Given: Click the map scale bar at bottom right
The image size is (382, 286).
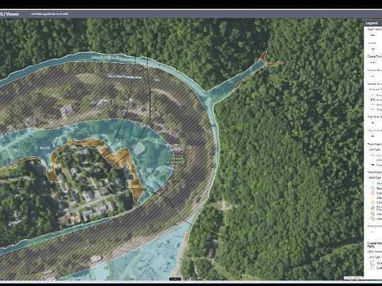Looking at the screenshot, I should (x=353, y=278).
